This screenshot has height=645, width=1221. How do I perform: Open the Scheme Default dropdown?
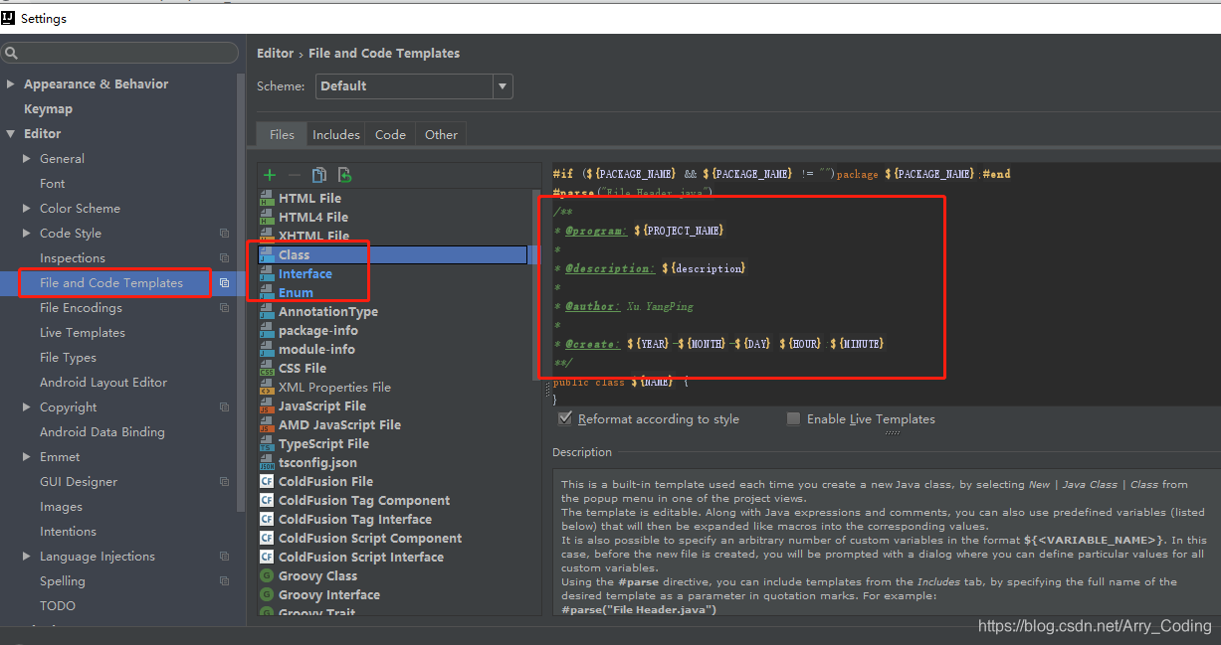[x=414, y=86]
